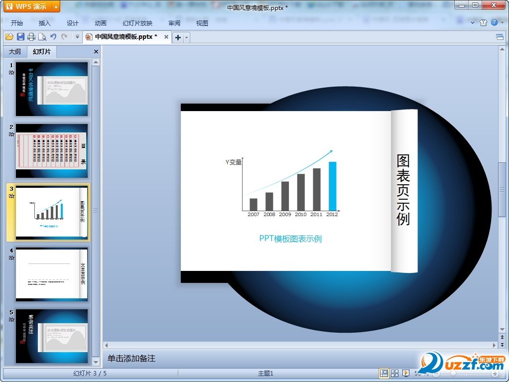Open the skin shirt icon in title area
The width and height of the screenshot is (509, 382).
point(484,22)
